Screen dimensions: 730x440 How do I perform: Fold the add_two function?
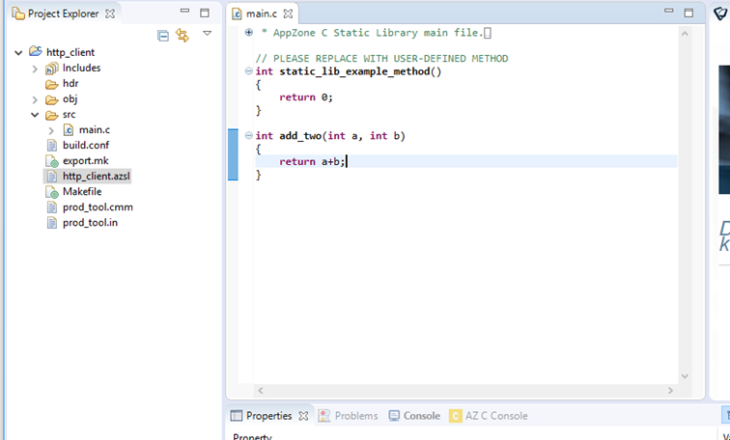(x=248, y=135)
